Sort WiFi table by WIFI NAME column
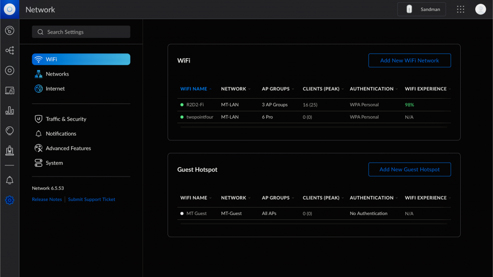 pyautogui.click(x=194, y=89)
